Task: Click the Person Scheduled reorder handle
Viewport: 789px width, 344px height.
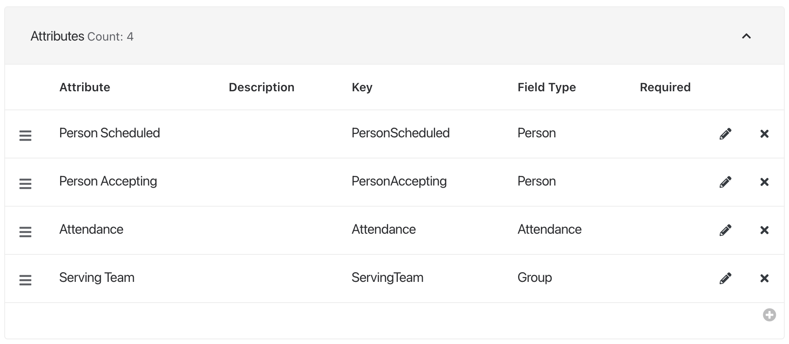Action: click(25, 135)
